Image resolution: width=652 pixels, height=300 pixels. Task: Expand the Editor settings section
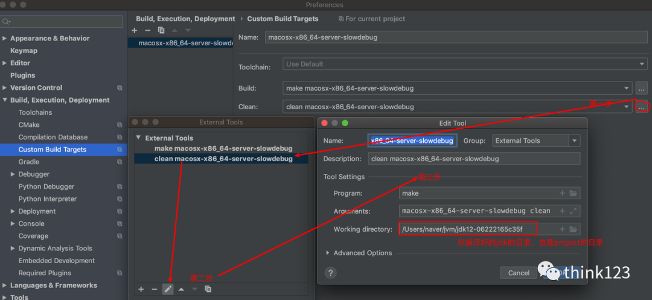5,63
